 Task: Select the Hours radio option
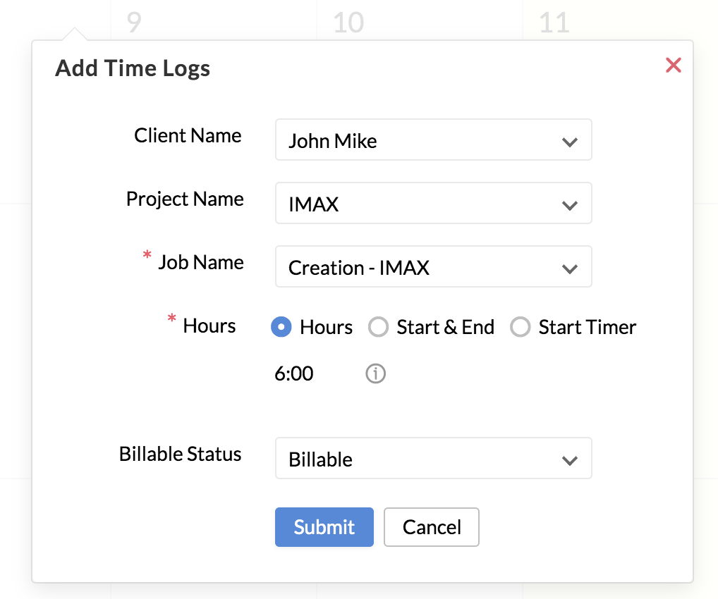point(281,327)
